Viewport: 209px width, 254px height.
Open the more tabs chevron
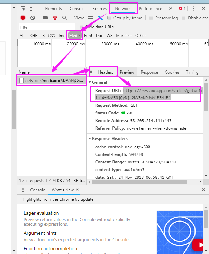point(171,8)
